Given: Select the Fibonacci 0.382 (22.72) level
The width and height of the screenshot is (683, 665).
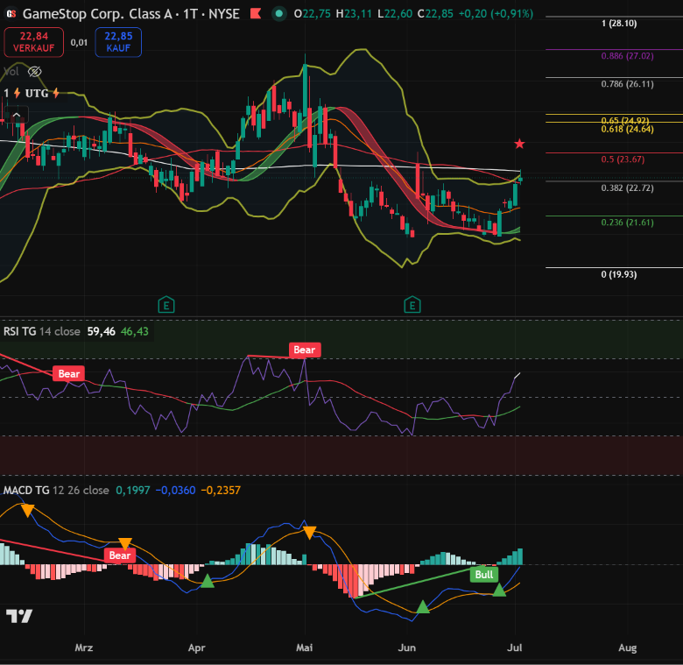Looking at the screenshot, I should tap(627, 188).
